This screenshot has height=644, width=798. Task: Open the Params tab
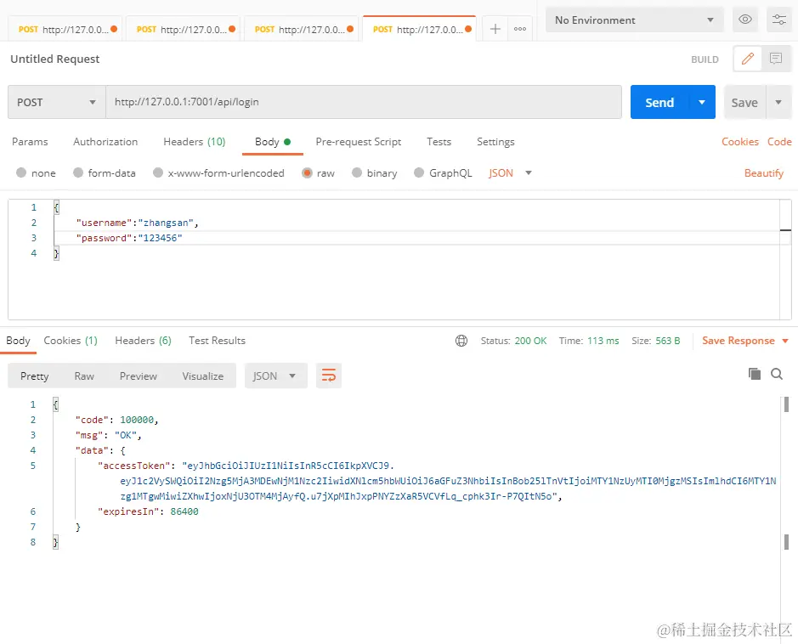pos(30,141)
